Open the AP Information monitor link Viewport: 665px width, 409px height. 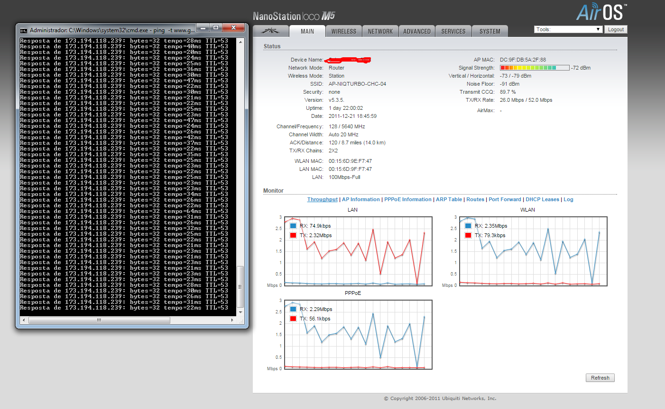(360, 200)
